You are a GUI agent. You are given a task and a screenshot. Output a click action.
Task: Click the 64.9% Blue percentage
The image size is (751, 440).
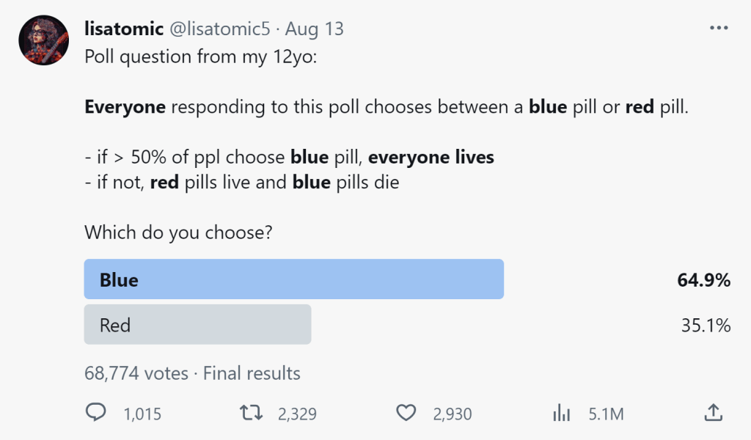tap(703, 279)
